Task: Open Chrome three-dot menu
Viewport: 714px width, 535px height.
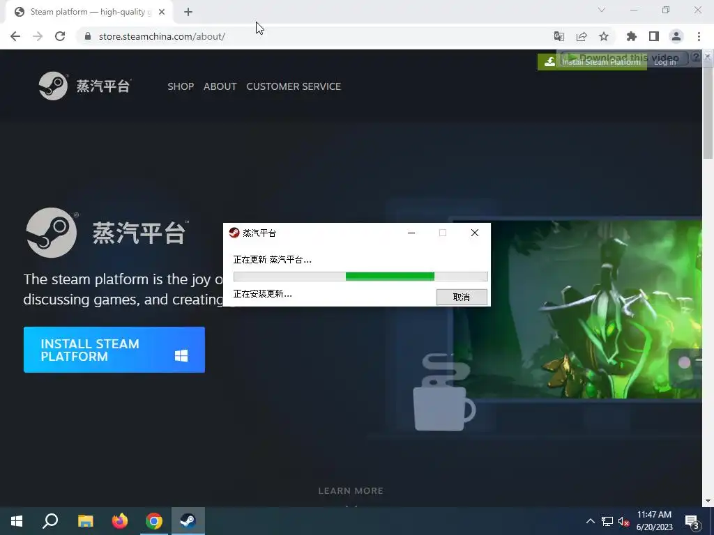Action: click(x=699, y=36)
